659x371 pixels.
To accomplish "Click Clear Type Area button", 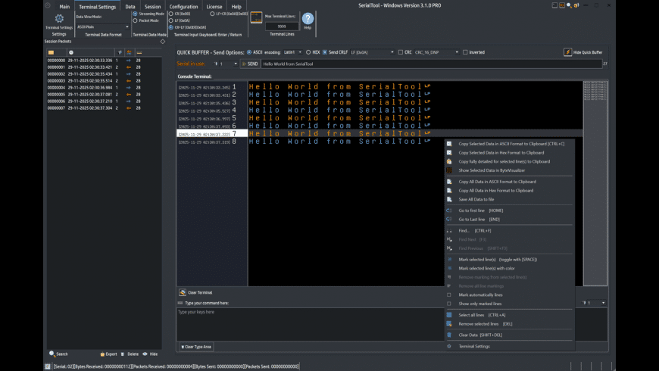I will (196, 347).
